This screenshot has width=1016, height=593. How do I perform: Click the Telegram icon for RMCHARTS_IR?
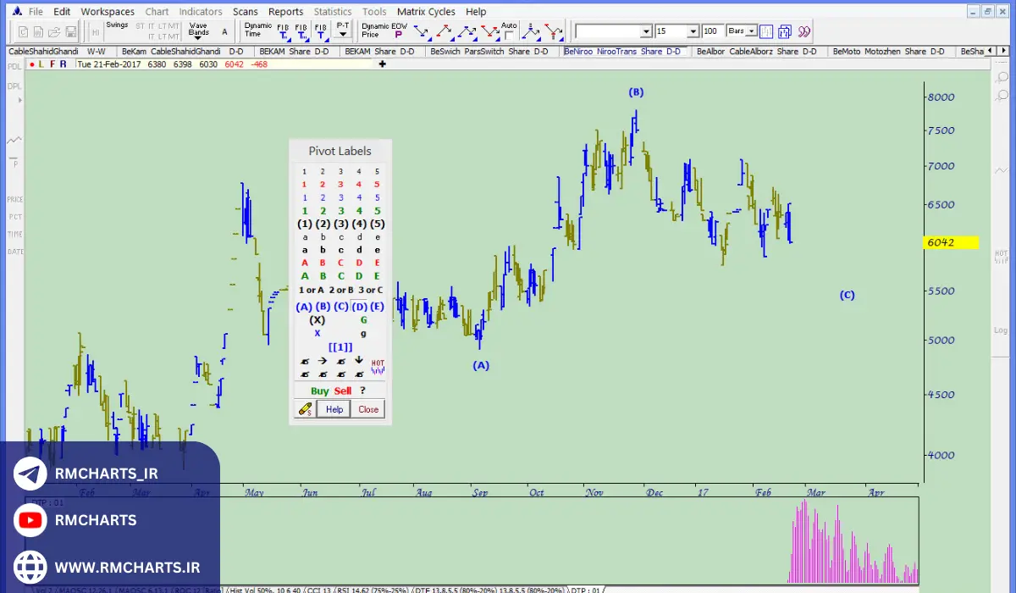(x=30, y=474)
